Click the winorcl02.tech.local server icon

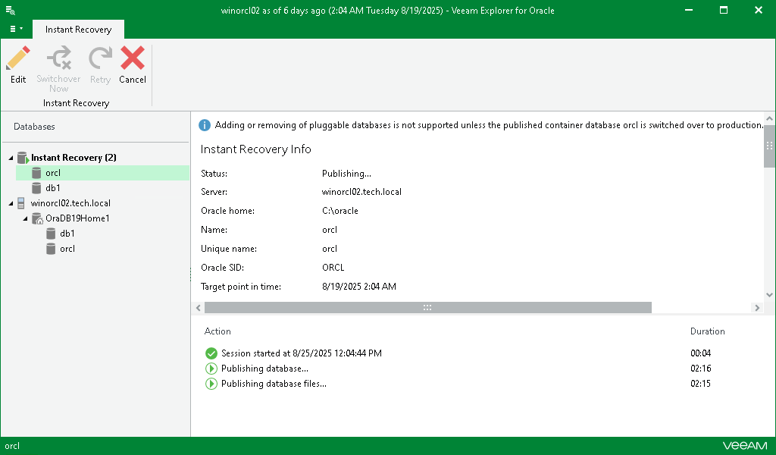click(22, 203)
